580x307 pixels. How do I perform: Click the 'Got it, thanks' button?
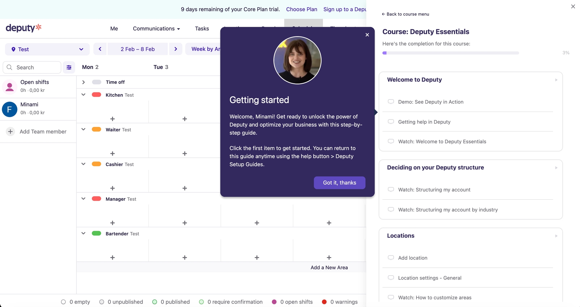[x=339, y=183]
